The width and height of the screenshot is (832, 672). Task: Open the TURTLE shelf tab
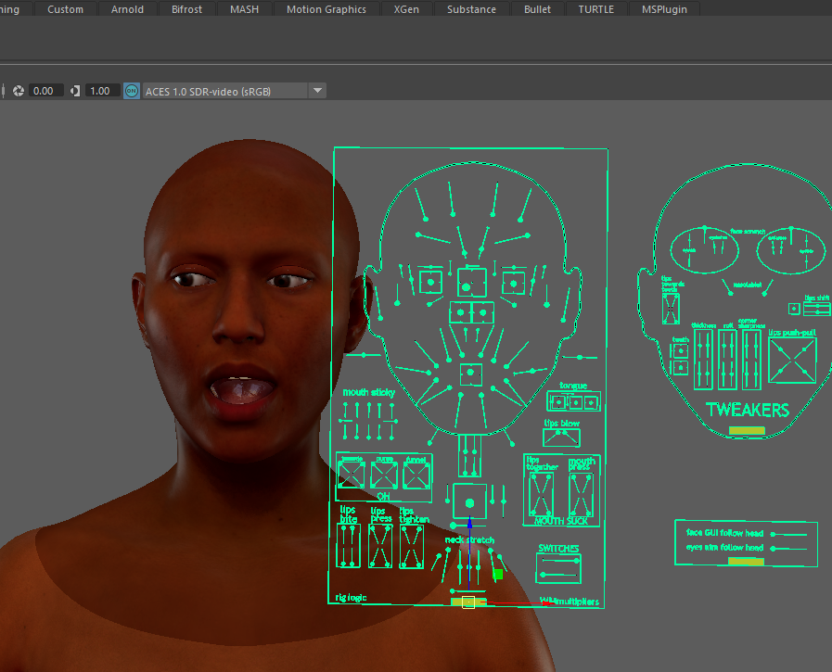pos(595,9)
